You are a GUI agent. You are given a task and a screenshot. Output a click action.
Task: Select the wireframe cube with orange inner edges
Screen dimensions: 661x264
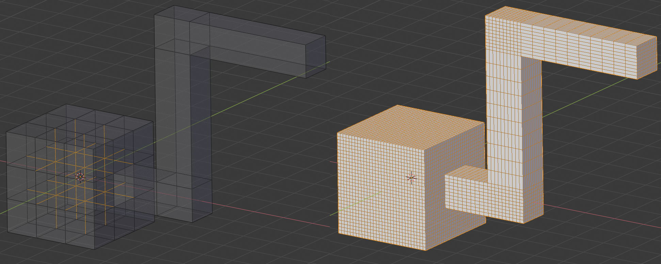tap(80, 177)
